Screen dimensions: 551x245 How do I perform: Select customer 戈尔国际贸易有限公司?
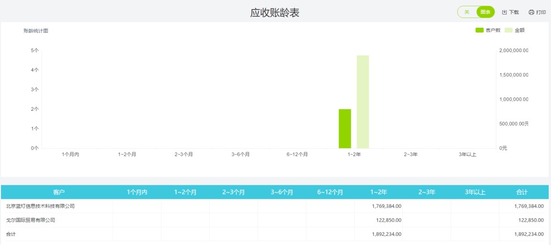pyautogui.click(x=31, y=220)
